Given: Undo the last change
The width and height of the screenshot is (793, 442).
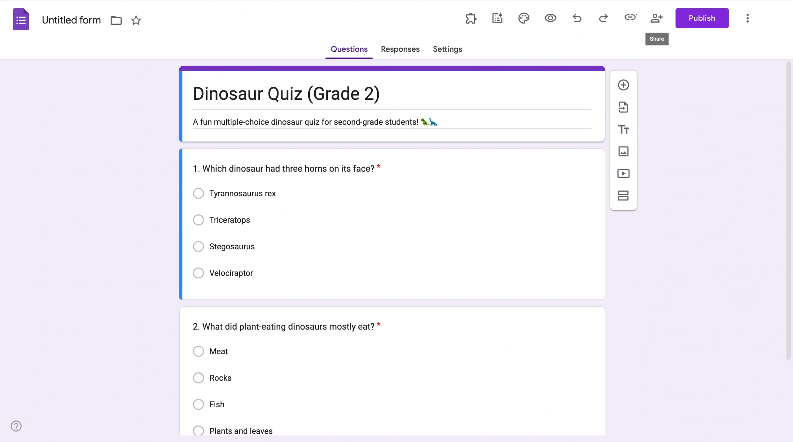Looking at the screenshot, I should (x=577, y=18).
